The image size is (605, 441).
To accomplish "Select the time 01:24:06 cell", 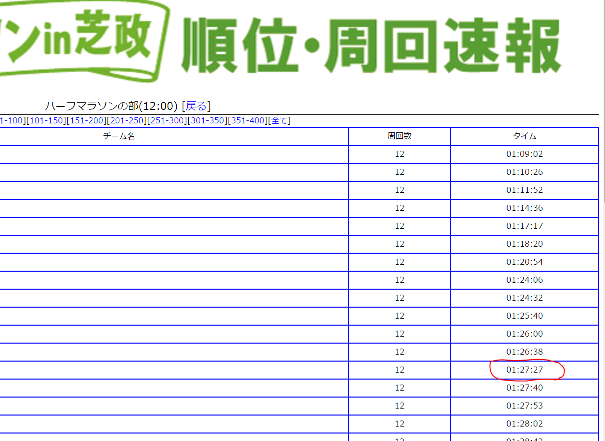I will click(x=525, y=280).
